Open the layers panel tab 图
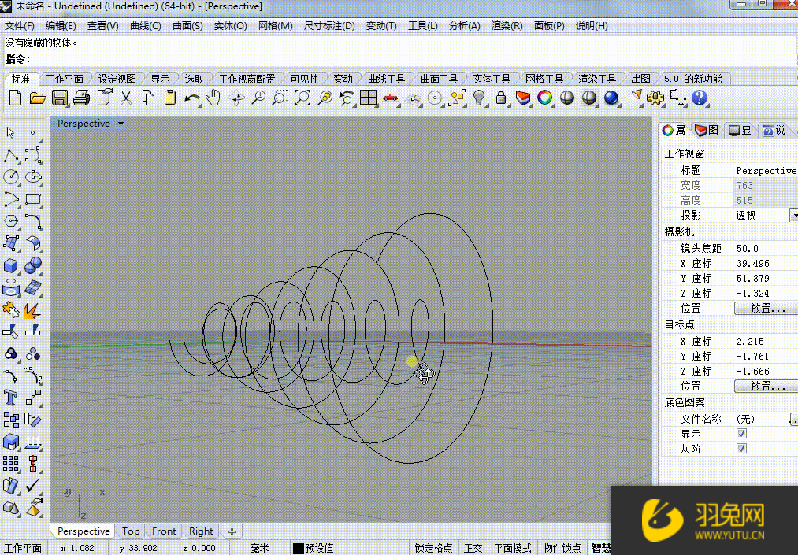Image resolution: width=798 pixels, height=555 pixels. [707, 130]
